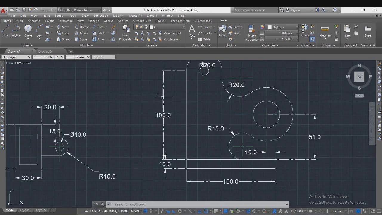382x215 pixels.
Task: Open the Decimal units dropdown
Action: pos(339,211)
